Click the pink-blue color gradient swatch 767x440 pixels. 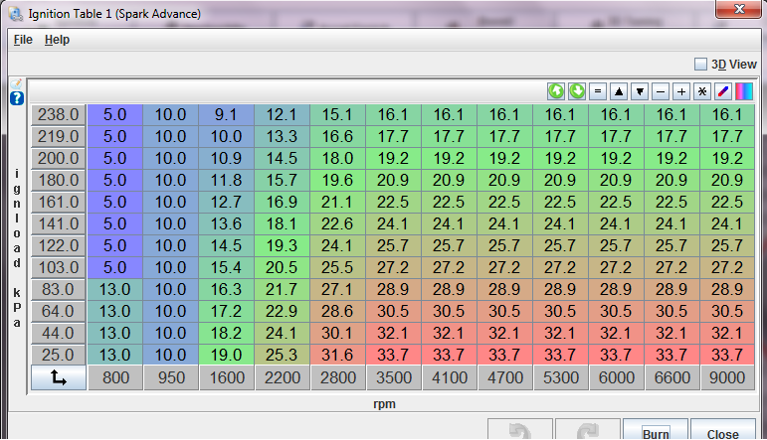[x=743, y=91]
